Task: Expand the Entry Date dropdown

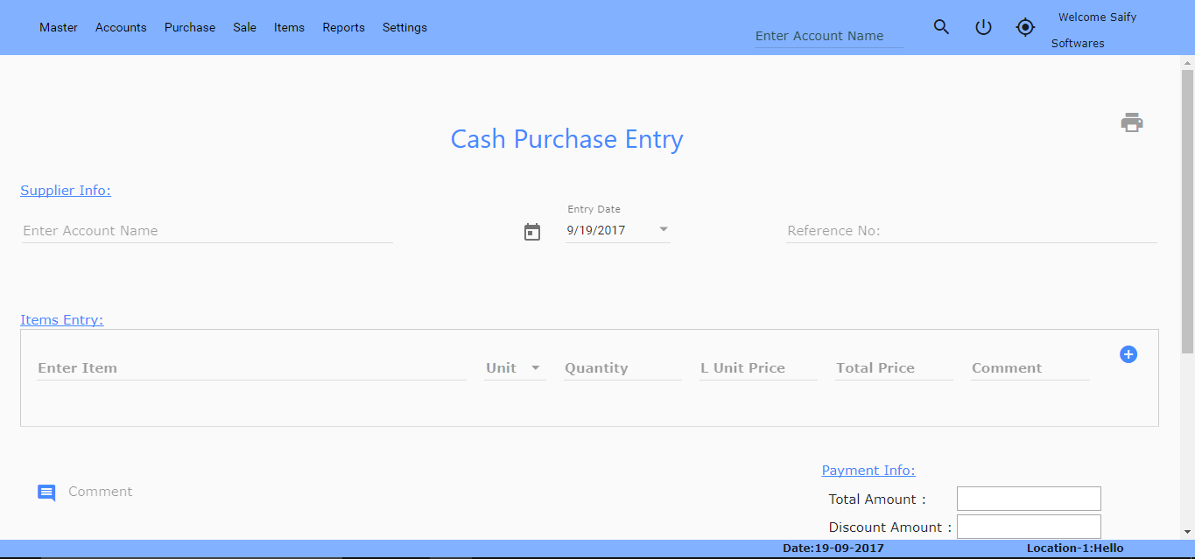Action: coord(664,230)
